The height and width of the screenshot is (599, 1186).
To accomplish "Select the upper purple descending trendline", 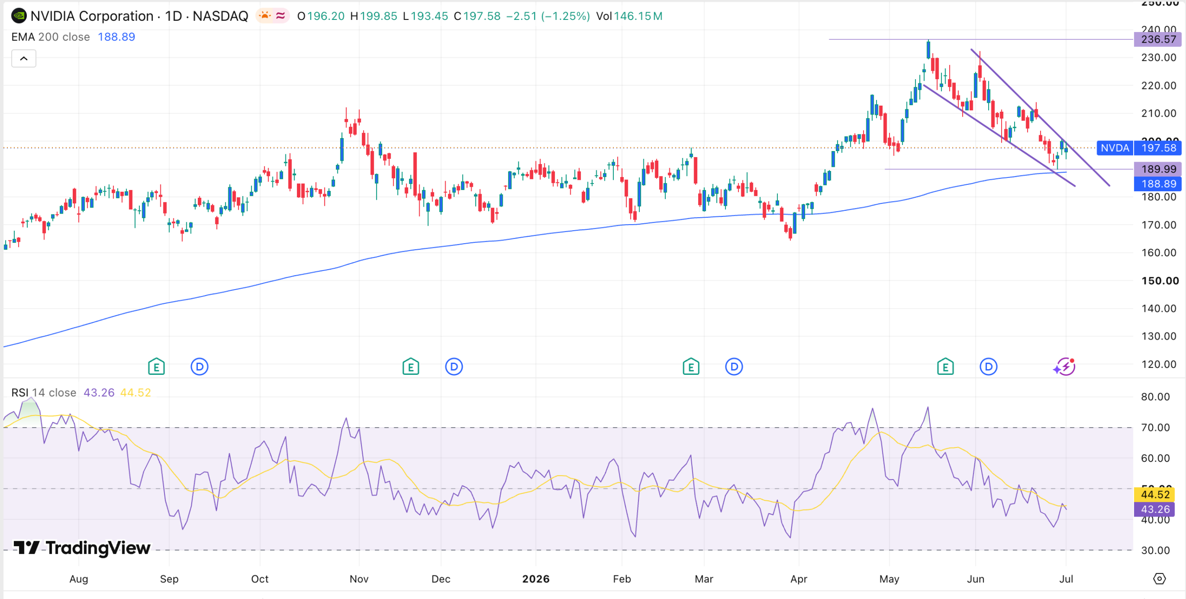I will pyautogui.click(x=1041, y=117).
